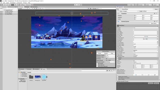
Task: Open Particle System component options menu
Action: pyautogui.click(x=158, y=21)
